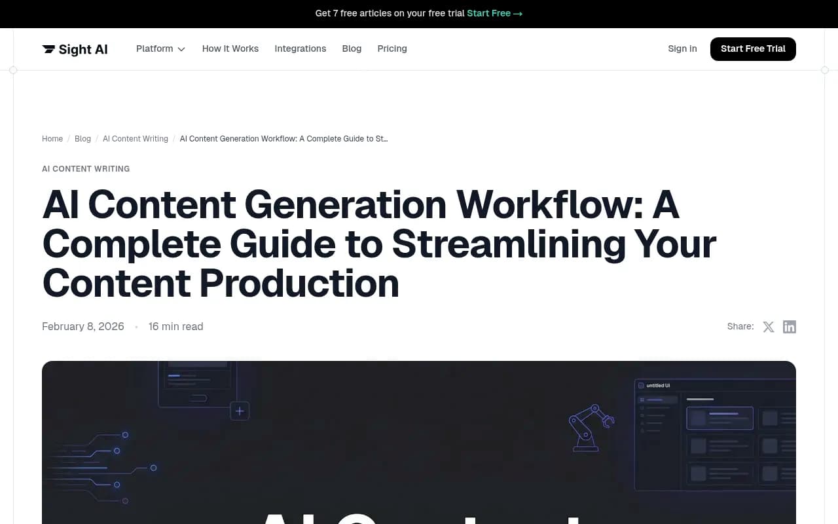Image resolution: width=838 pixels, height=524 pixels.
Task: Navigate to the Integrations page
Action: pos(301,48)
